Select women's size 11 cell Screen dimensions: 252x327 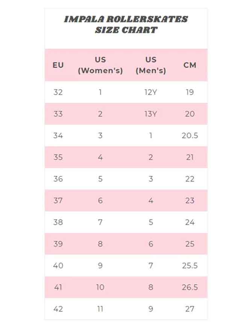click(x=100, y=309)
